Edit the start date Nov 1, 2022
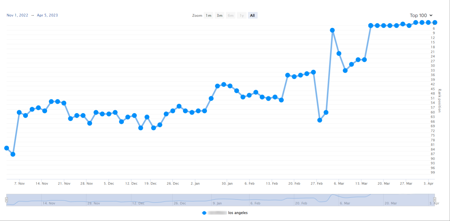 click(17, 15)
